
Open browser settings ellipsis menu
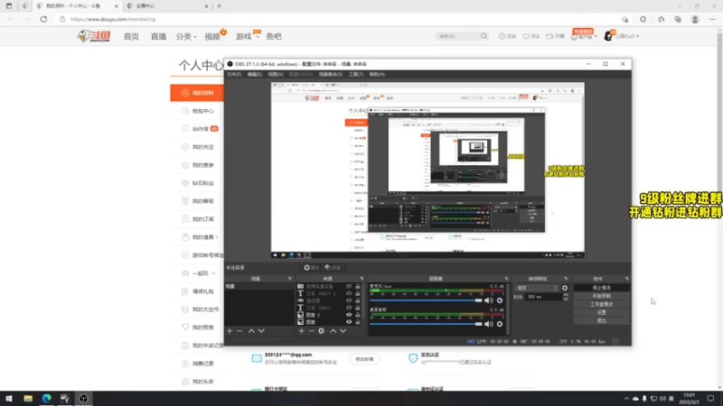pos(712,19)
